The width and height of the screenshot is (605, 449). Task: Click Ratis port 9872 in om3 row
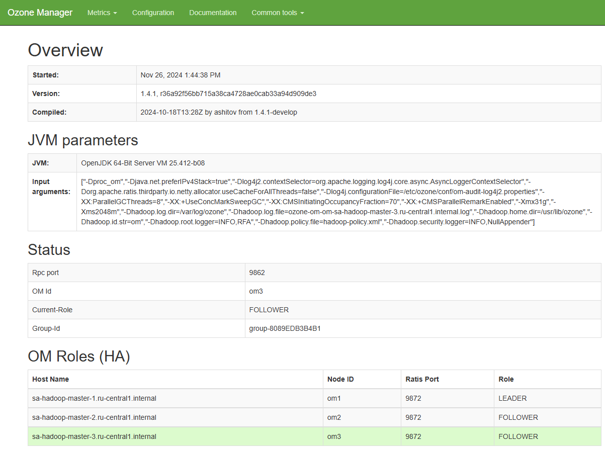click(x=413, y=436)
